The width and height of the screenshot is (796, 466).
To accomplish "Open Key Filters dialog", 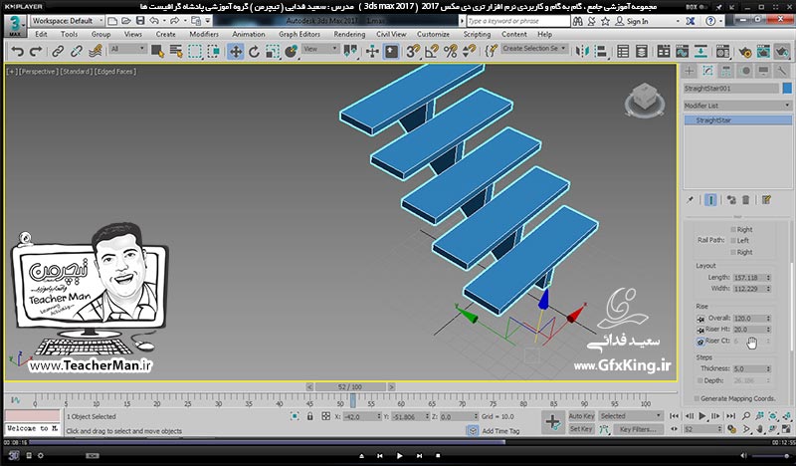I will (x=638, y=429).
